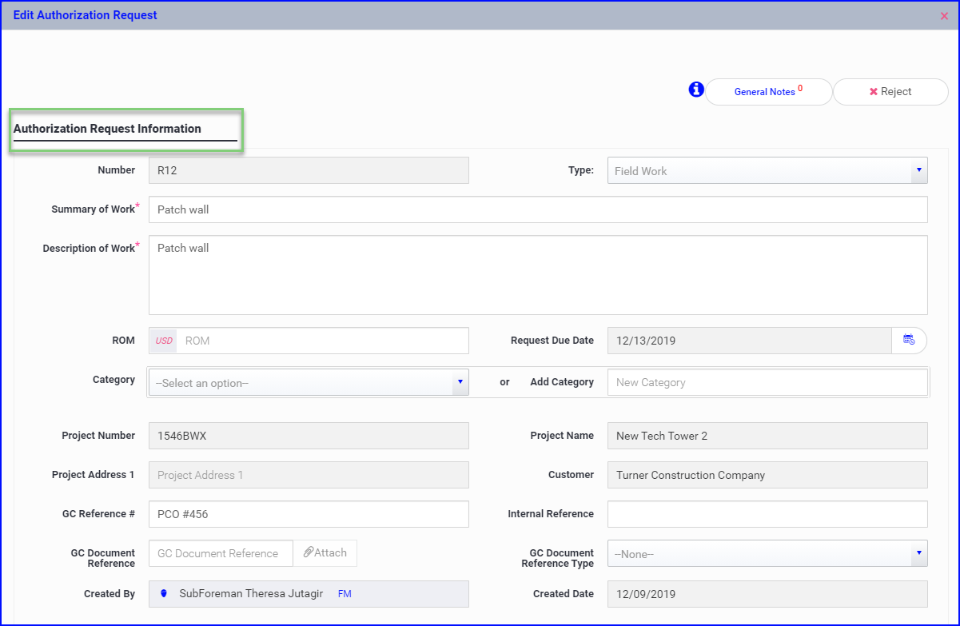
Task: Click the Project Name field New Tech Tower 2
Action: (767, 436)
